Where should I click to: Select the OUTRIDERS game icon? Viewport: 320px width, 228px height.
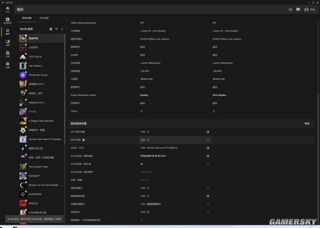click(x=23, y=194)
